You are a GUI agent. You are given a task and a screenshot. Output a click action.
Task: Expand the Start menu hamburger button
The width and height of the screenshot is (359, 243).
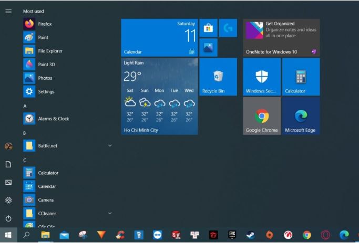click(x=8, y=11)
